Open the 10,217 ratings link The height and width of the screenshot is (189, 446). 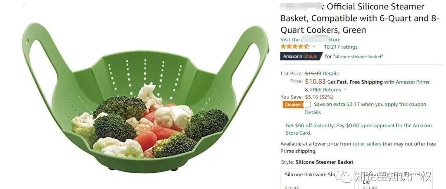point(340,47)
